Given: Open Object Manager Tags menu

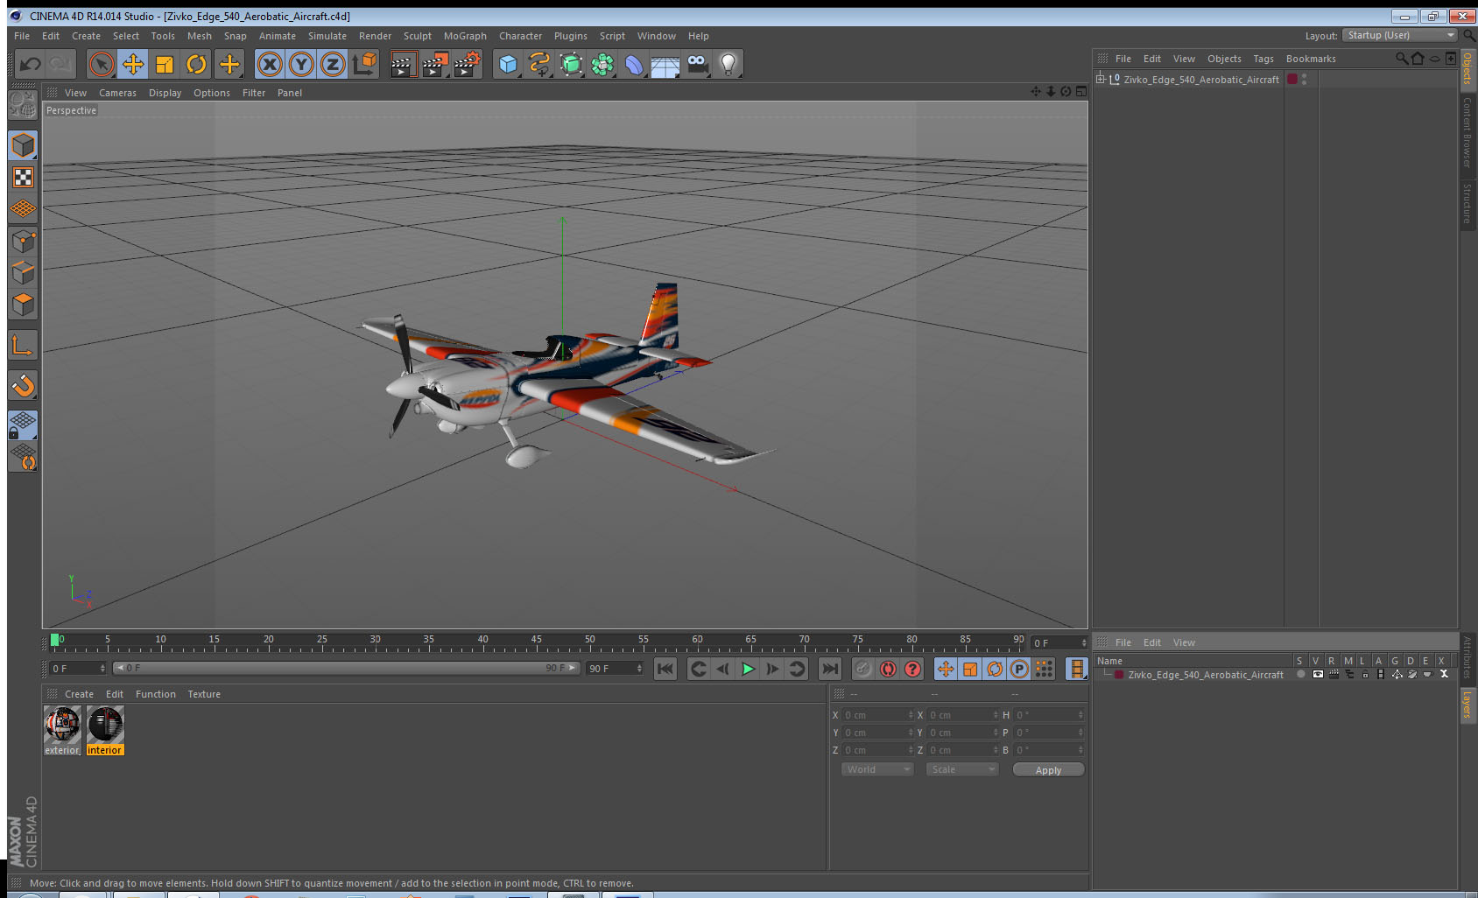Looking at the screenshot, I should (x=1263, y=59).
